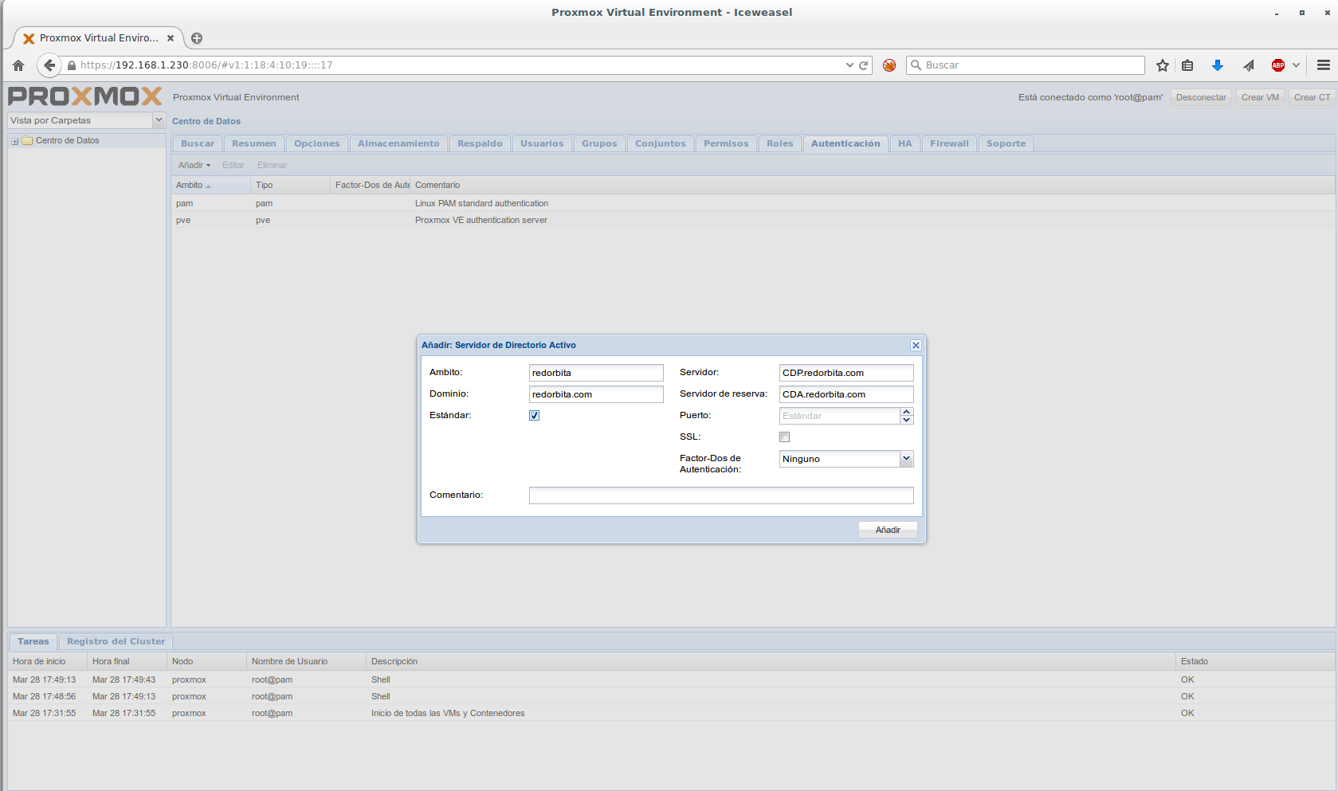Switch to the Firewall tab
Viewport: 1338px width, 791px height.
click(949, 143)
